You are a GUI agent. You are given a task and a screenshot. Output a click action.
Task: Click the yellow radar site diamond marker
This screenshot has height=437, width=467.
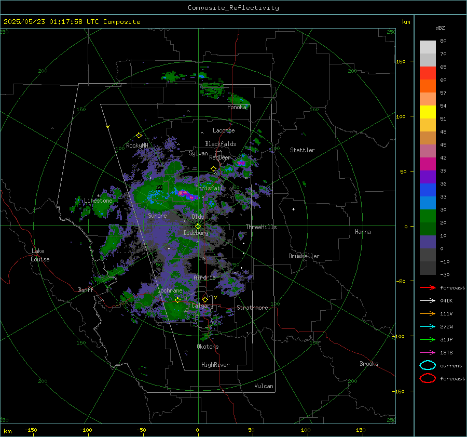(198, 227)
